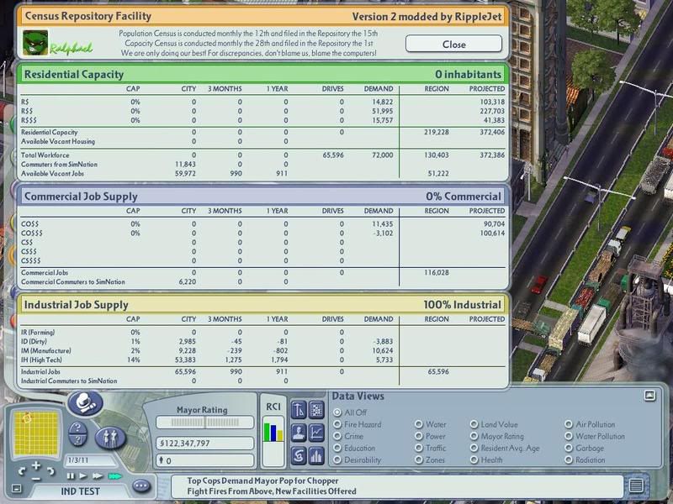Viewport: 673px width, 504px height.
Task: Collapse the control panel with small box icon
Action: click(x=16, y=488)
